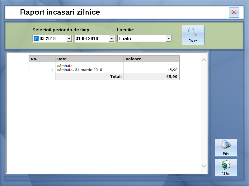Click the scrollbar up arrow
Screen dimensions: 249x186
(x=204, y=60)
